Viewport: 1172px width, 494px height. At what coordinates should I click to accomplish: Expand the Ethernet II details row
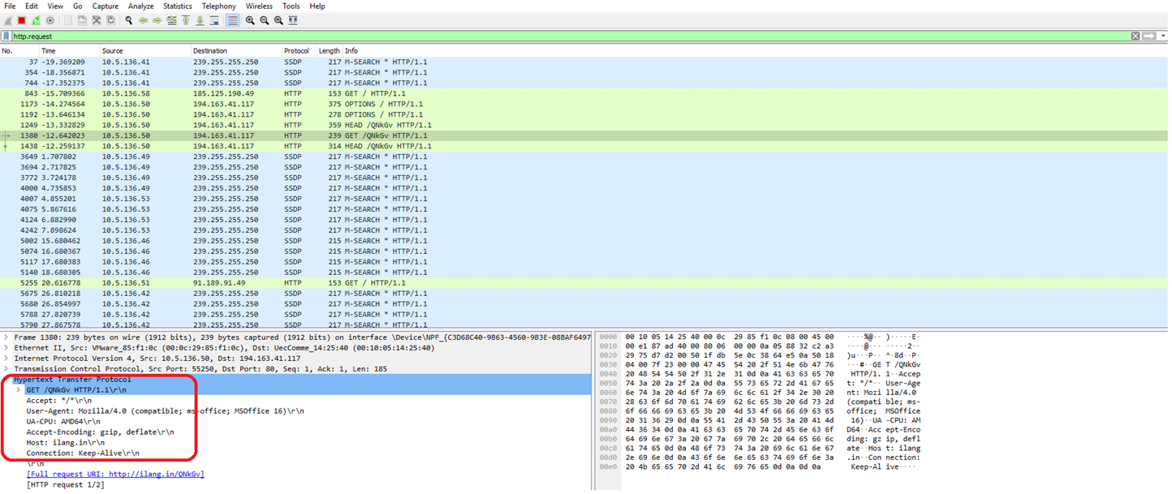click(x=7, y=348)
